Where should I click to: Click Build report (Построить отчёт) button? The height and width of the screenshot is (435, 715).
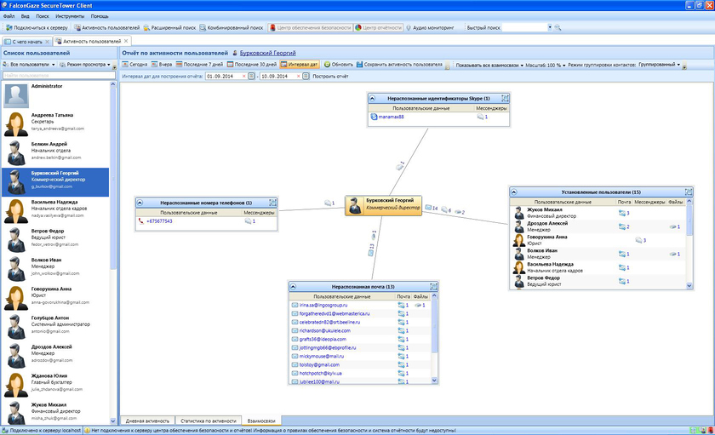tap(330, 77)
